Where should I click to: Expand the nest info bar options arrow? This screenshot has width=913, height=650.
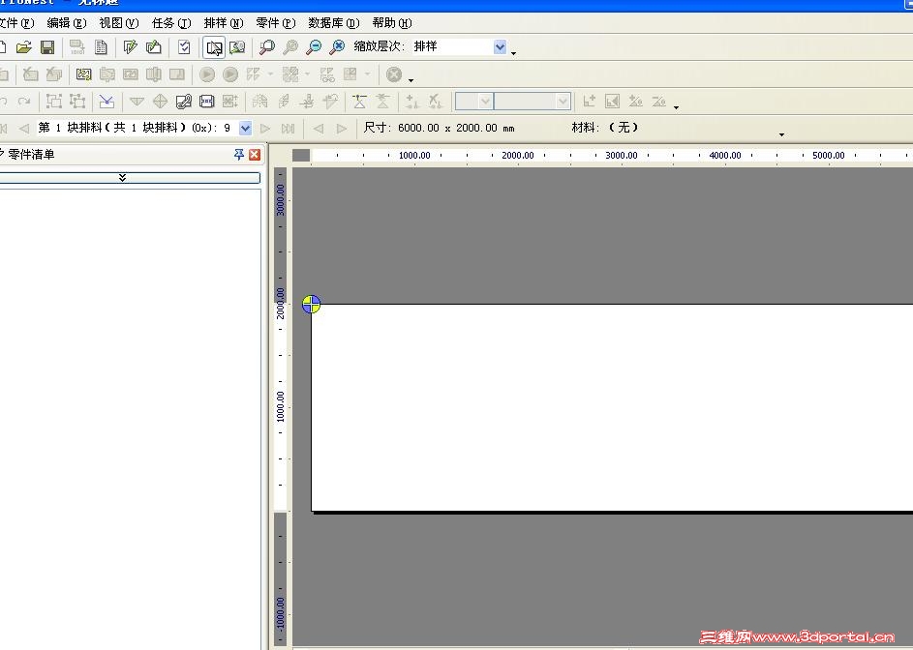tap(781, 134)
